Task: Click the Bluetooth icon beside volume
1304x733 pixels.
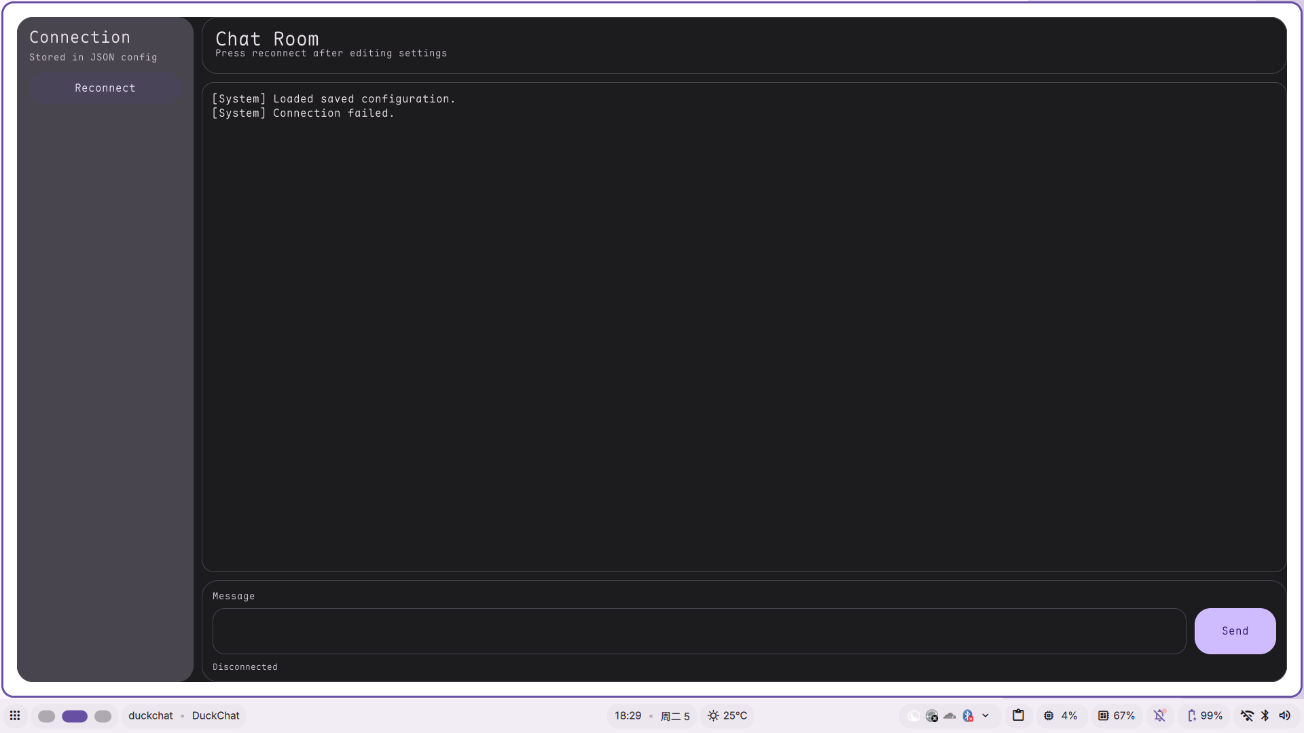Action: 1265,715
